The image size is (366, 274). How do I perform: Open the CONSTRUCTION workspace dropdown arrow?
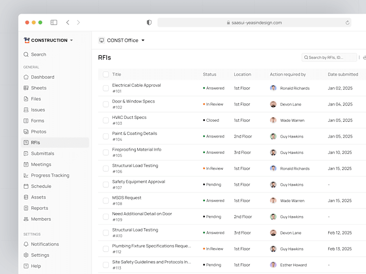[x=72, y=40]
